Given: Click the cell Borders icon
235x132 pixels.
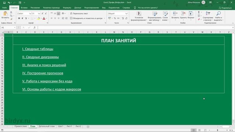Looking at the screenshot, I should [x=32, y=18].
